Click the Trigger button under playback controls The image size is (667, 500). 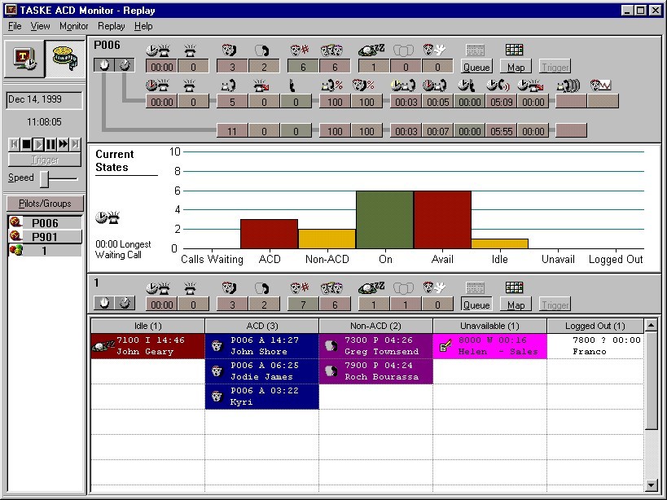point(45,160)
